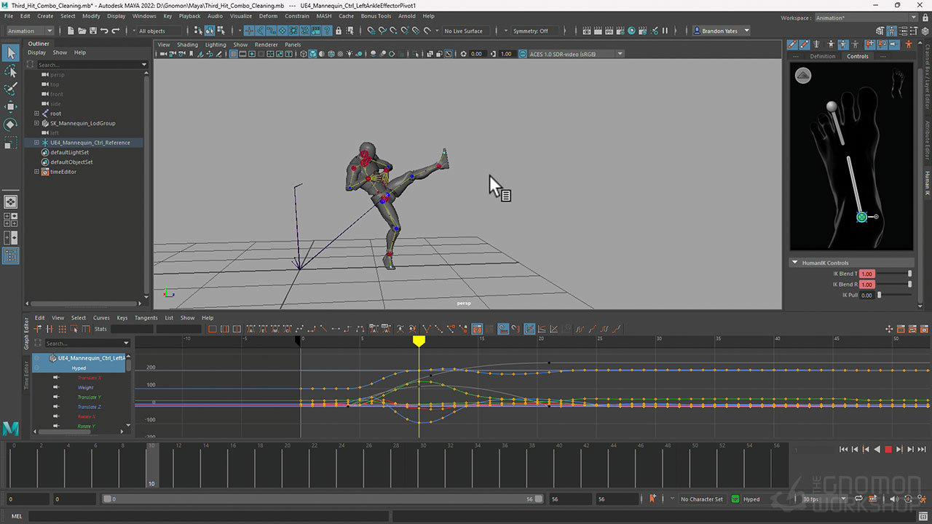Switch to the Definition tab

point(822,56)
